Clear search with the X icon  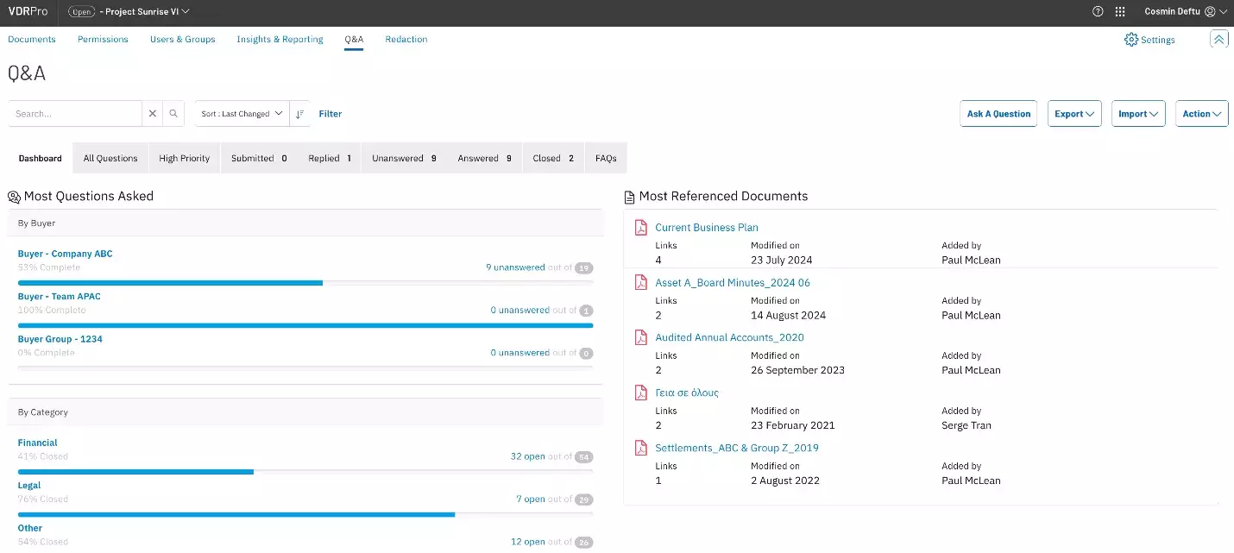click(152, 114)
